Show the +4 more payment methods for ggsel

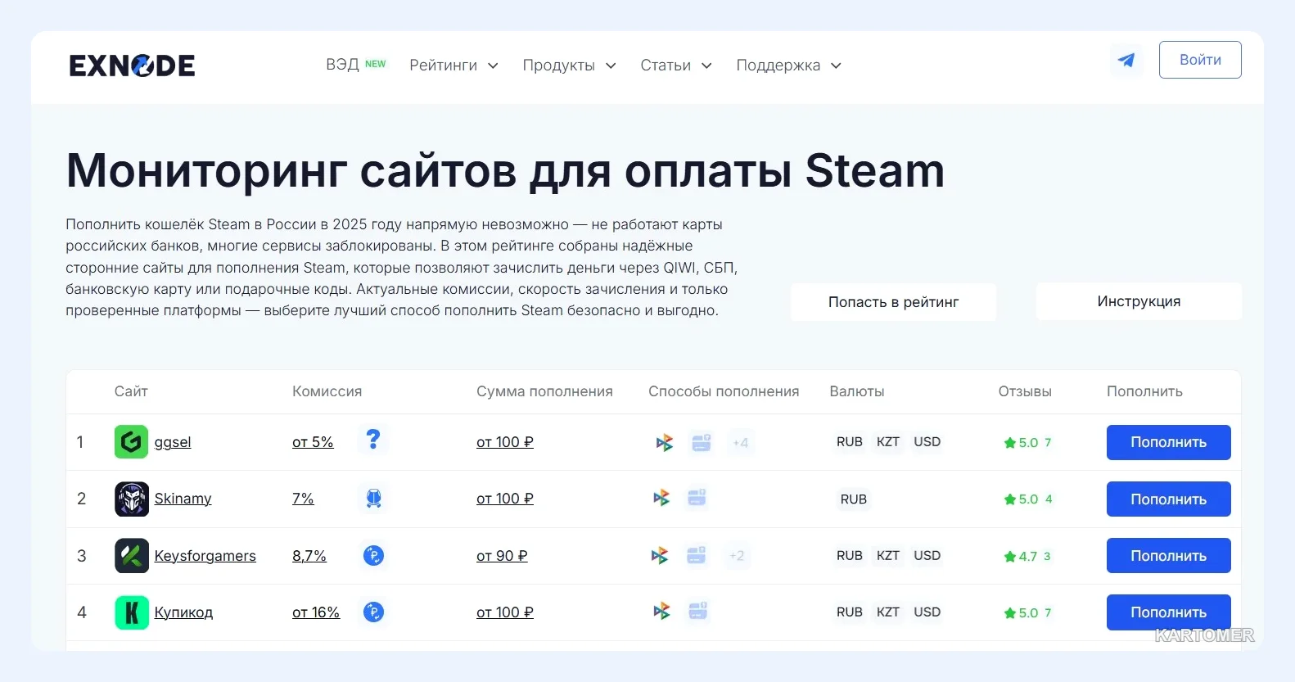point(740,443)
